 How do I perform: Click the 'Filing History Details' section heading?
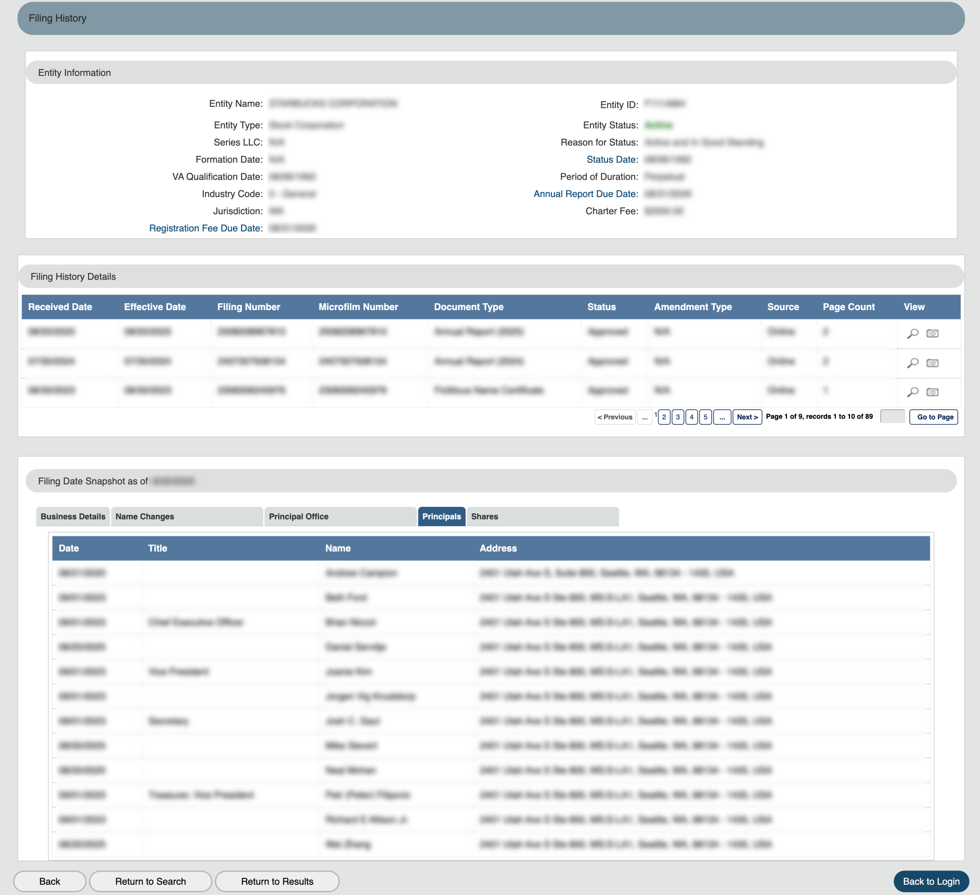[73, 277]
